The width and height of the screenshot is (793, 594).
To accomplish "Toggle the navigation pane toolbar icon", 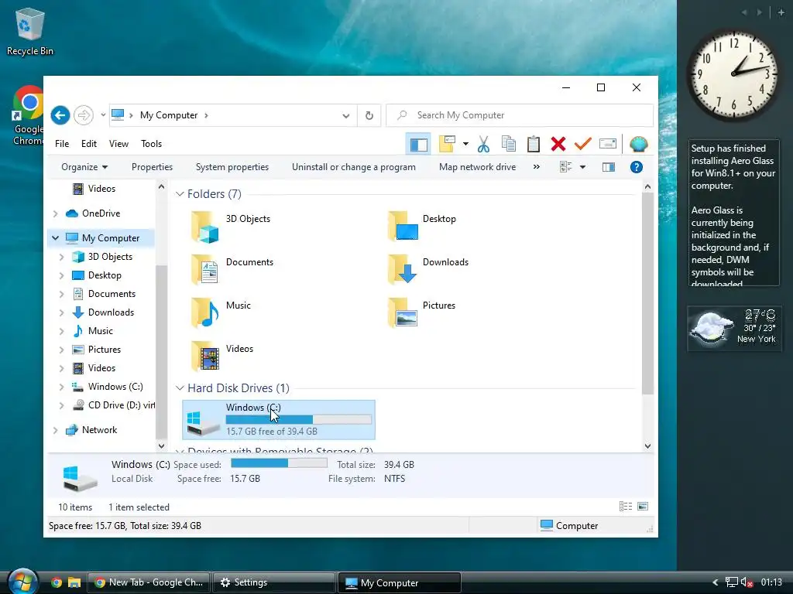I will pos(418,145).
